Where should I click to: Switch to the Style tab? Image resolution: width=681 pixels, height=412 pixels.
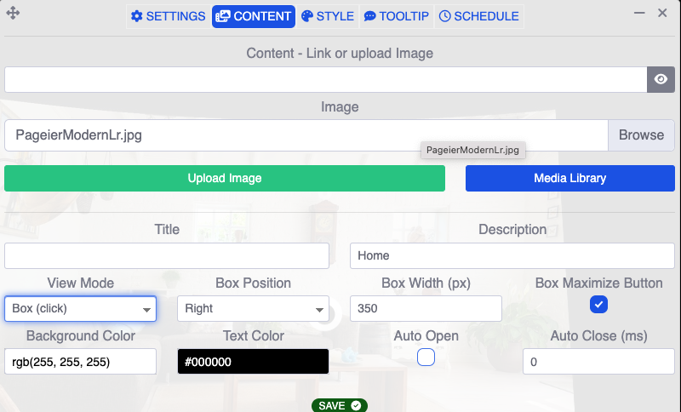[327, 16]
